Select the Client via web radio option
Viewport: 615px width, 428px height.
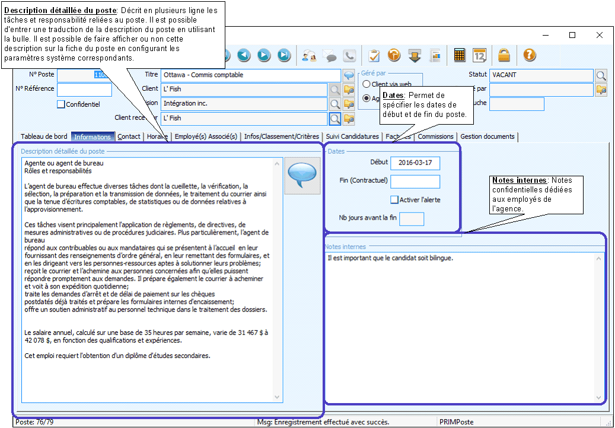click(367, 84)
